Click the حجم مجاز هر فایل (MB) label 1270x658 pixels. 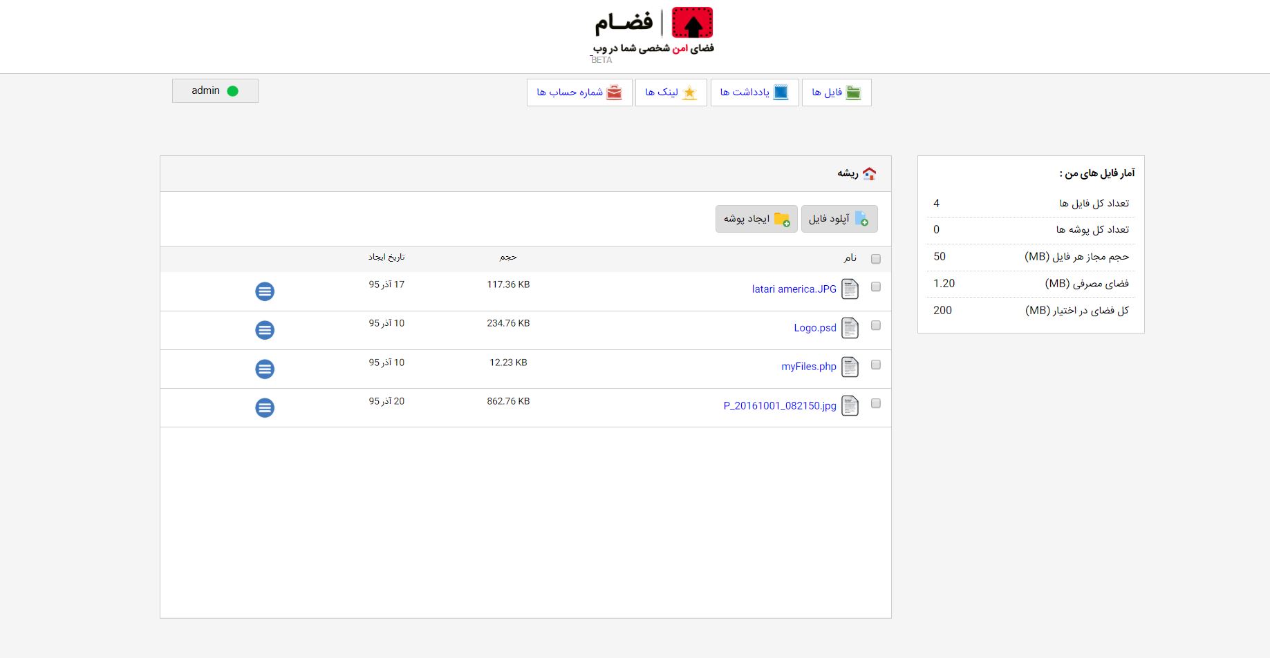click(x=1076, y=257)
